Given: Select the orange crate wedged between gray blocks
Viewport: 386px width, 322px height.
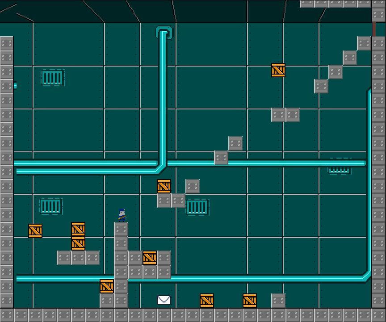Looking at the screenshot, I should (150, 258).
